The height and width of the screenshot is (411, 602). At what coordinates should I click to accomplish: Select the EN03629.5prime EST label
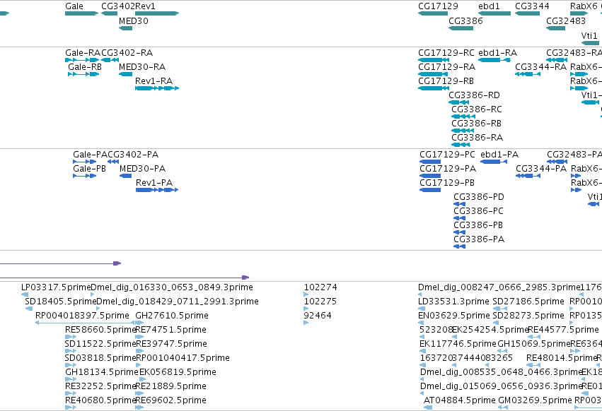tap(454, 316)
